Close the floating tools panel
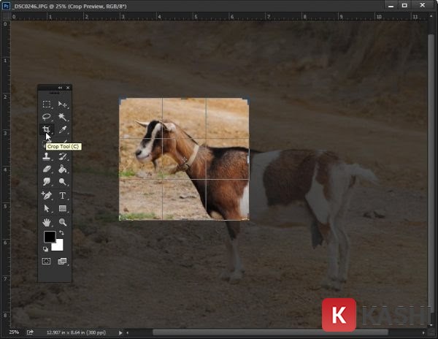This screenshot has width=438, height=339. tap(68, 88)
